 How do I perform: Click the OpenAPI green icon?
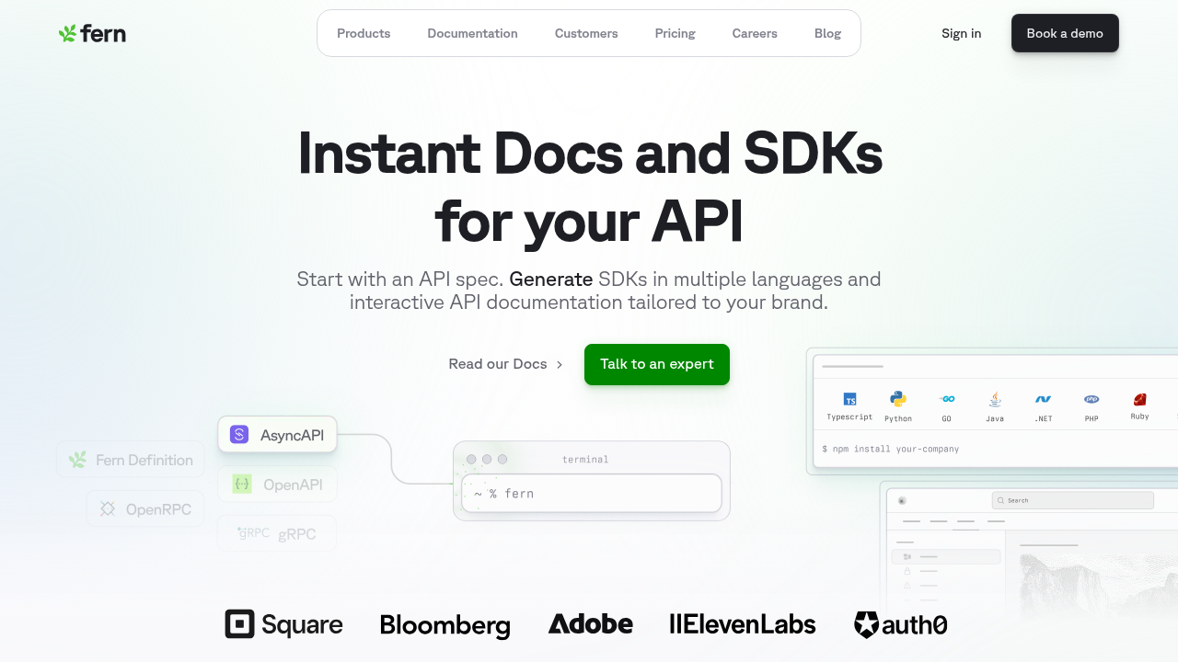(242, 484)
